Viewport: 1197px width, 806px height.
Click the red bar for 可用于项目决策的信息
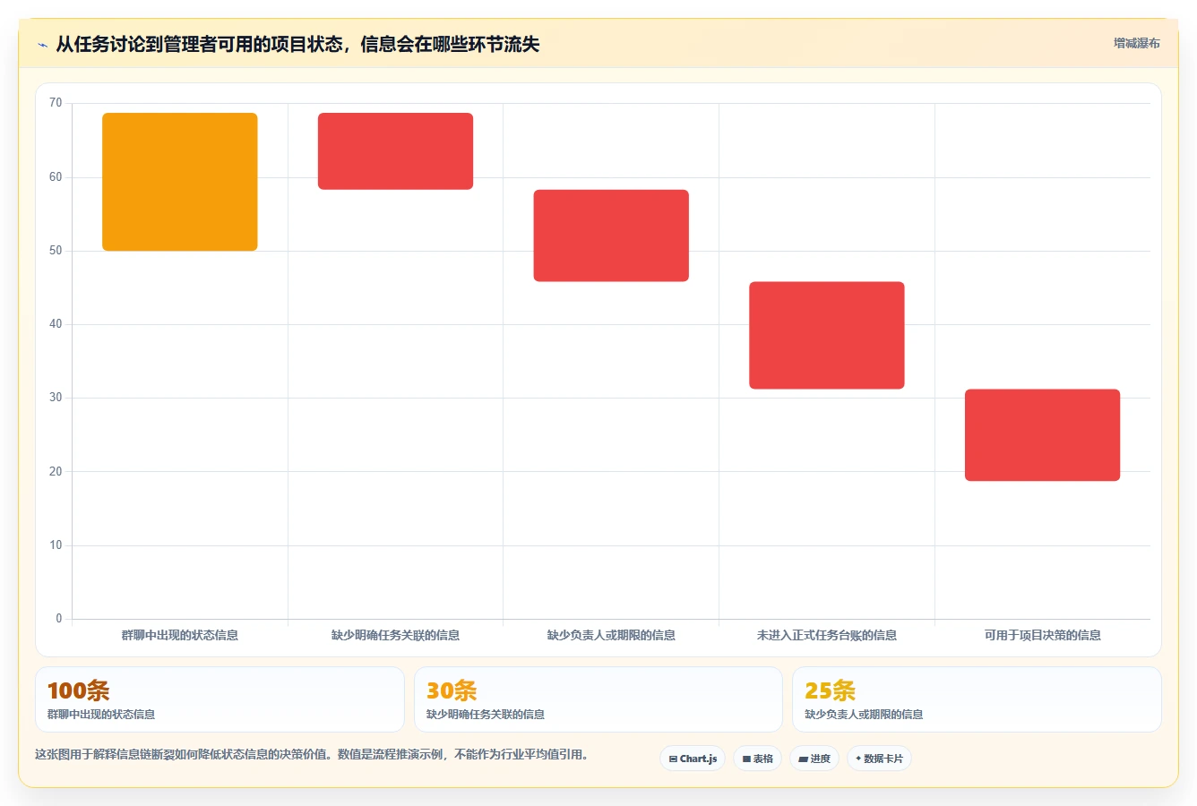1042,435
